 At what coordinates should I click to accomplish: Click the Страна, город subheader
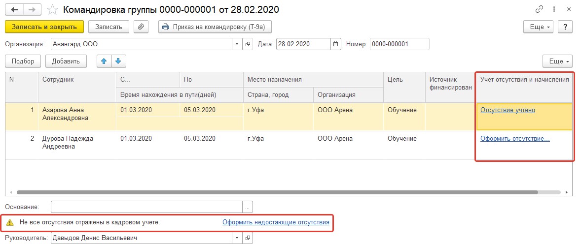(x=278, y=94)
